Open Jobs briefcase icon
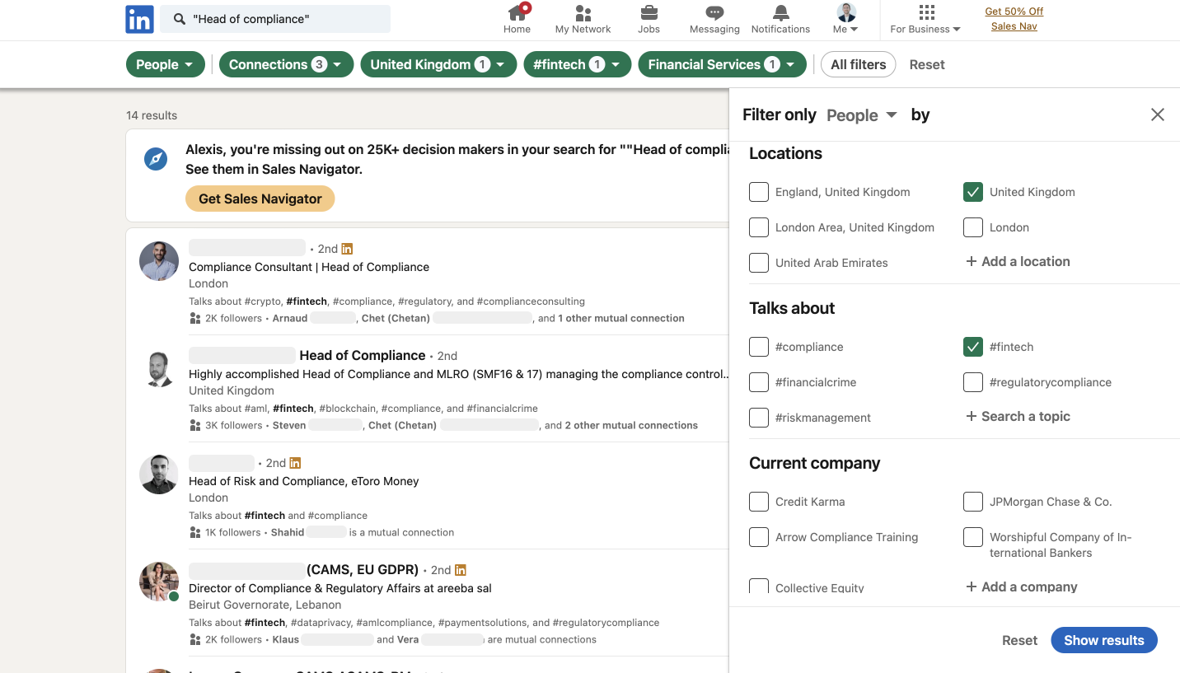1180x673 pixels. pyautogui.click(x=649, y=12)
